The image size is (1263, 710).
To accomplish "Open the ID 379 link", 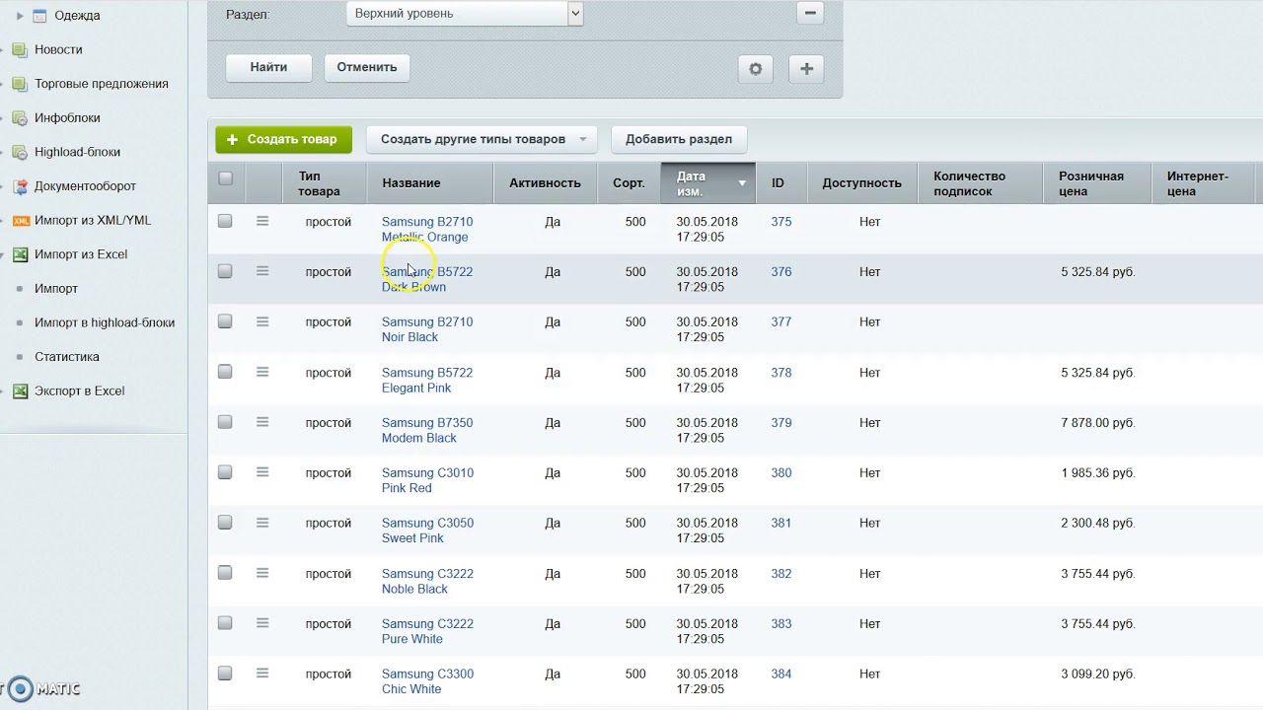I will tap(781, 422).
